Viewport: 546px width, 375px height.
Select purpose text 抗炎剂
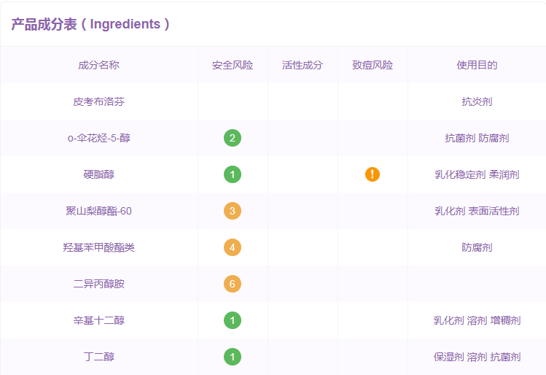tap(477, 101)
